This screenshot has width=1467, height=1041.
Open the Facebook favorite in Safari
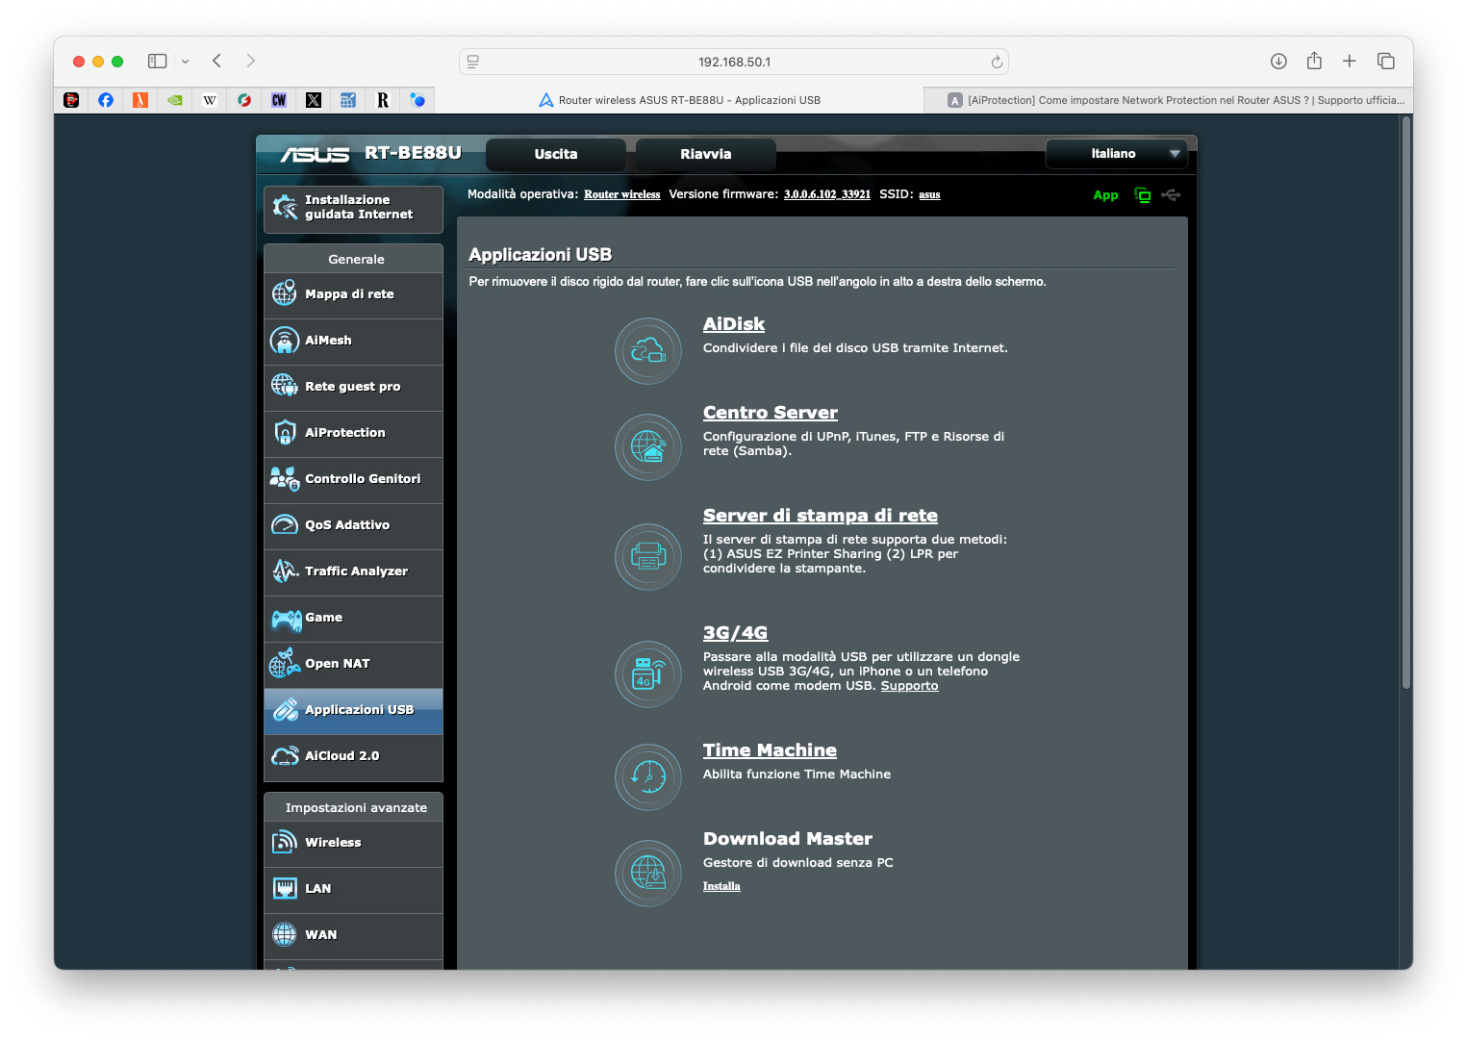tap(106, 100)
